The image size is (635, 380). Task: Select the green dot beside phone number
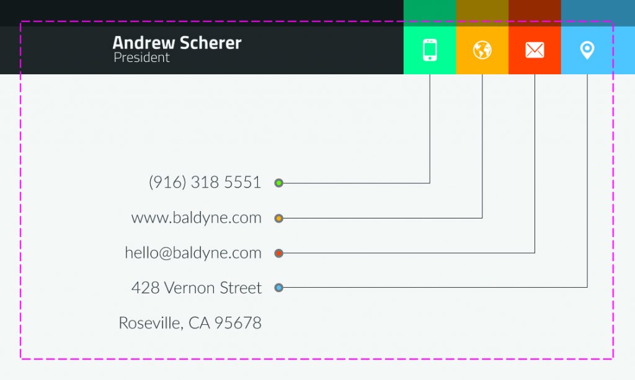point(278,183)
